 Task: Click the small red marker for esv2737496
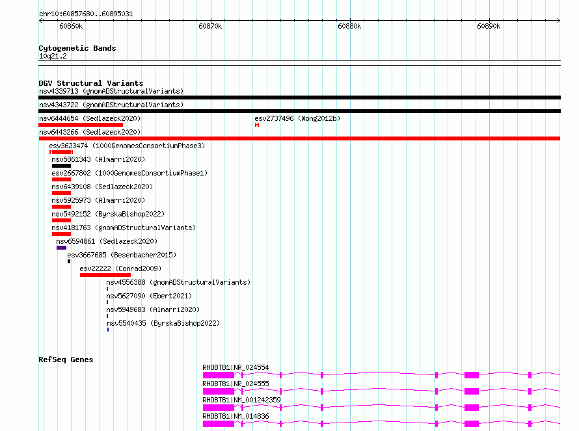click(x=257, y=125)
